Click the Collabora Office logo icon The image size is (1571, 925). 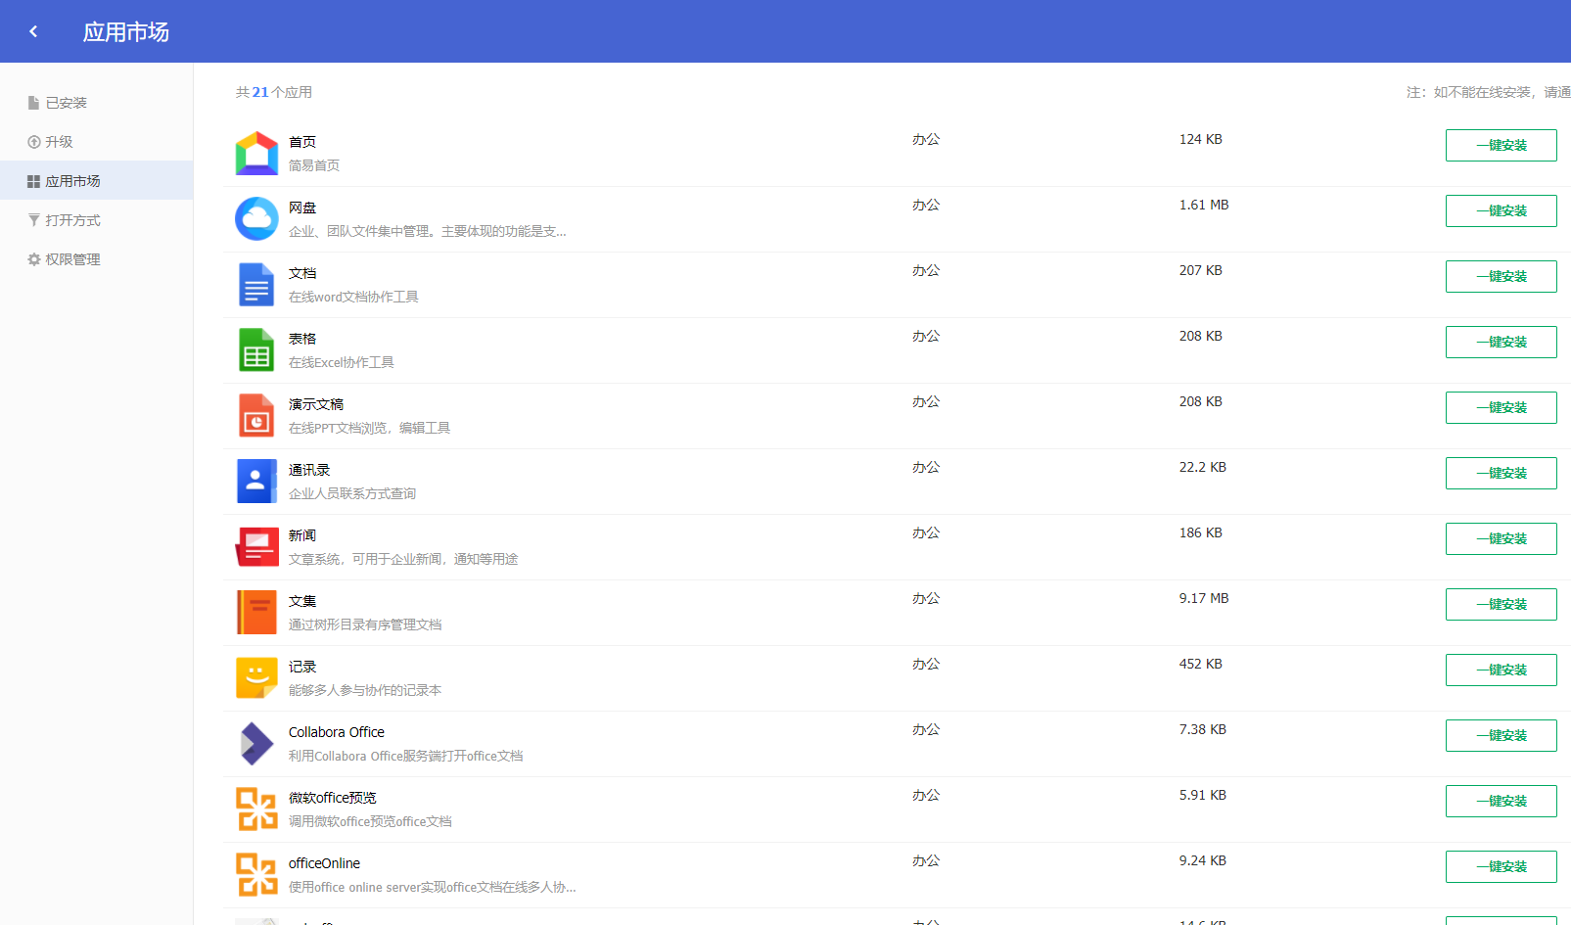256,744
